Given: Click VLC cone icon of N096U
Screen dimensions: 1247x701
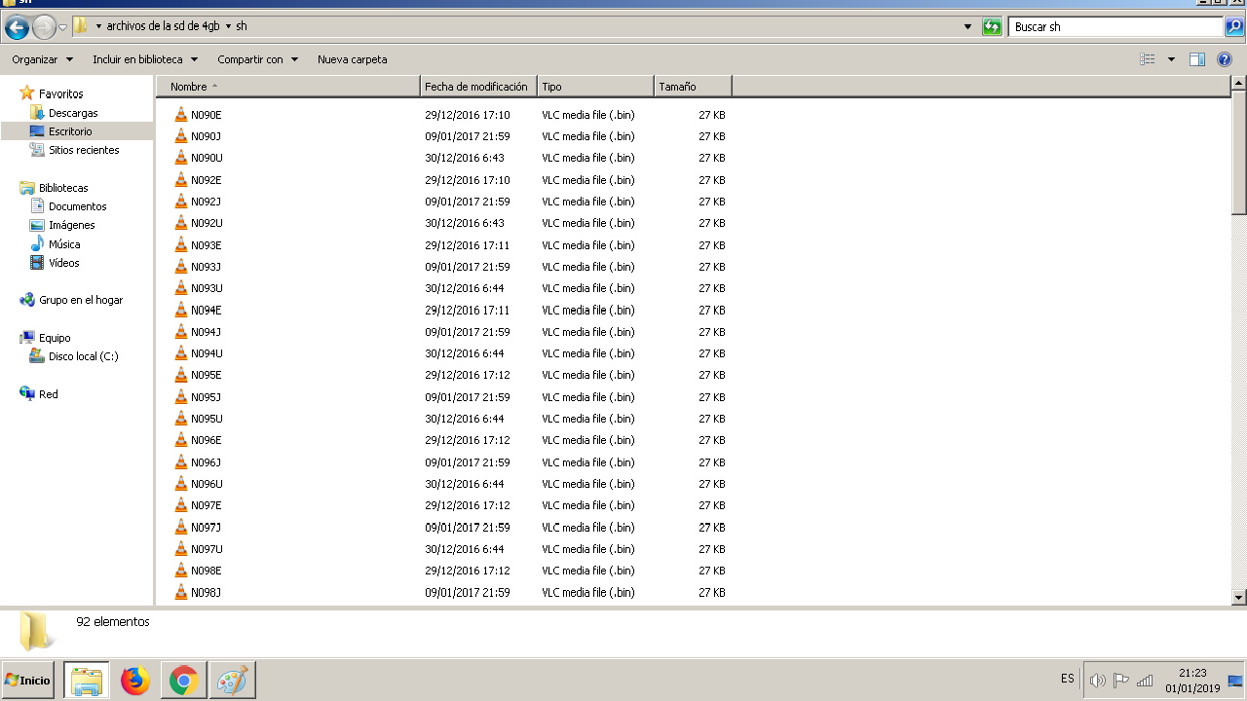Looking at the screenshot, I should tap(180, 483).
